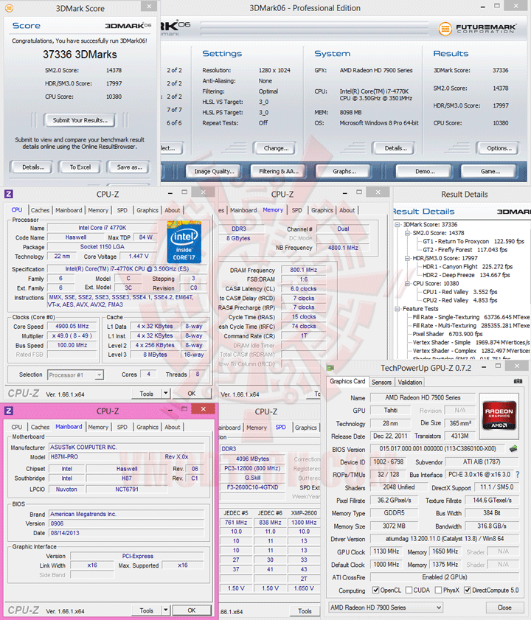Click the Submit Your Results button

click(80, 120)
